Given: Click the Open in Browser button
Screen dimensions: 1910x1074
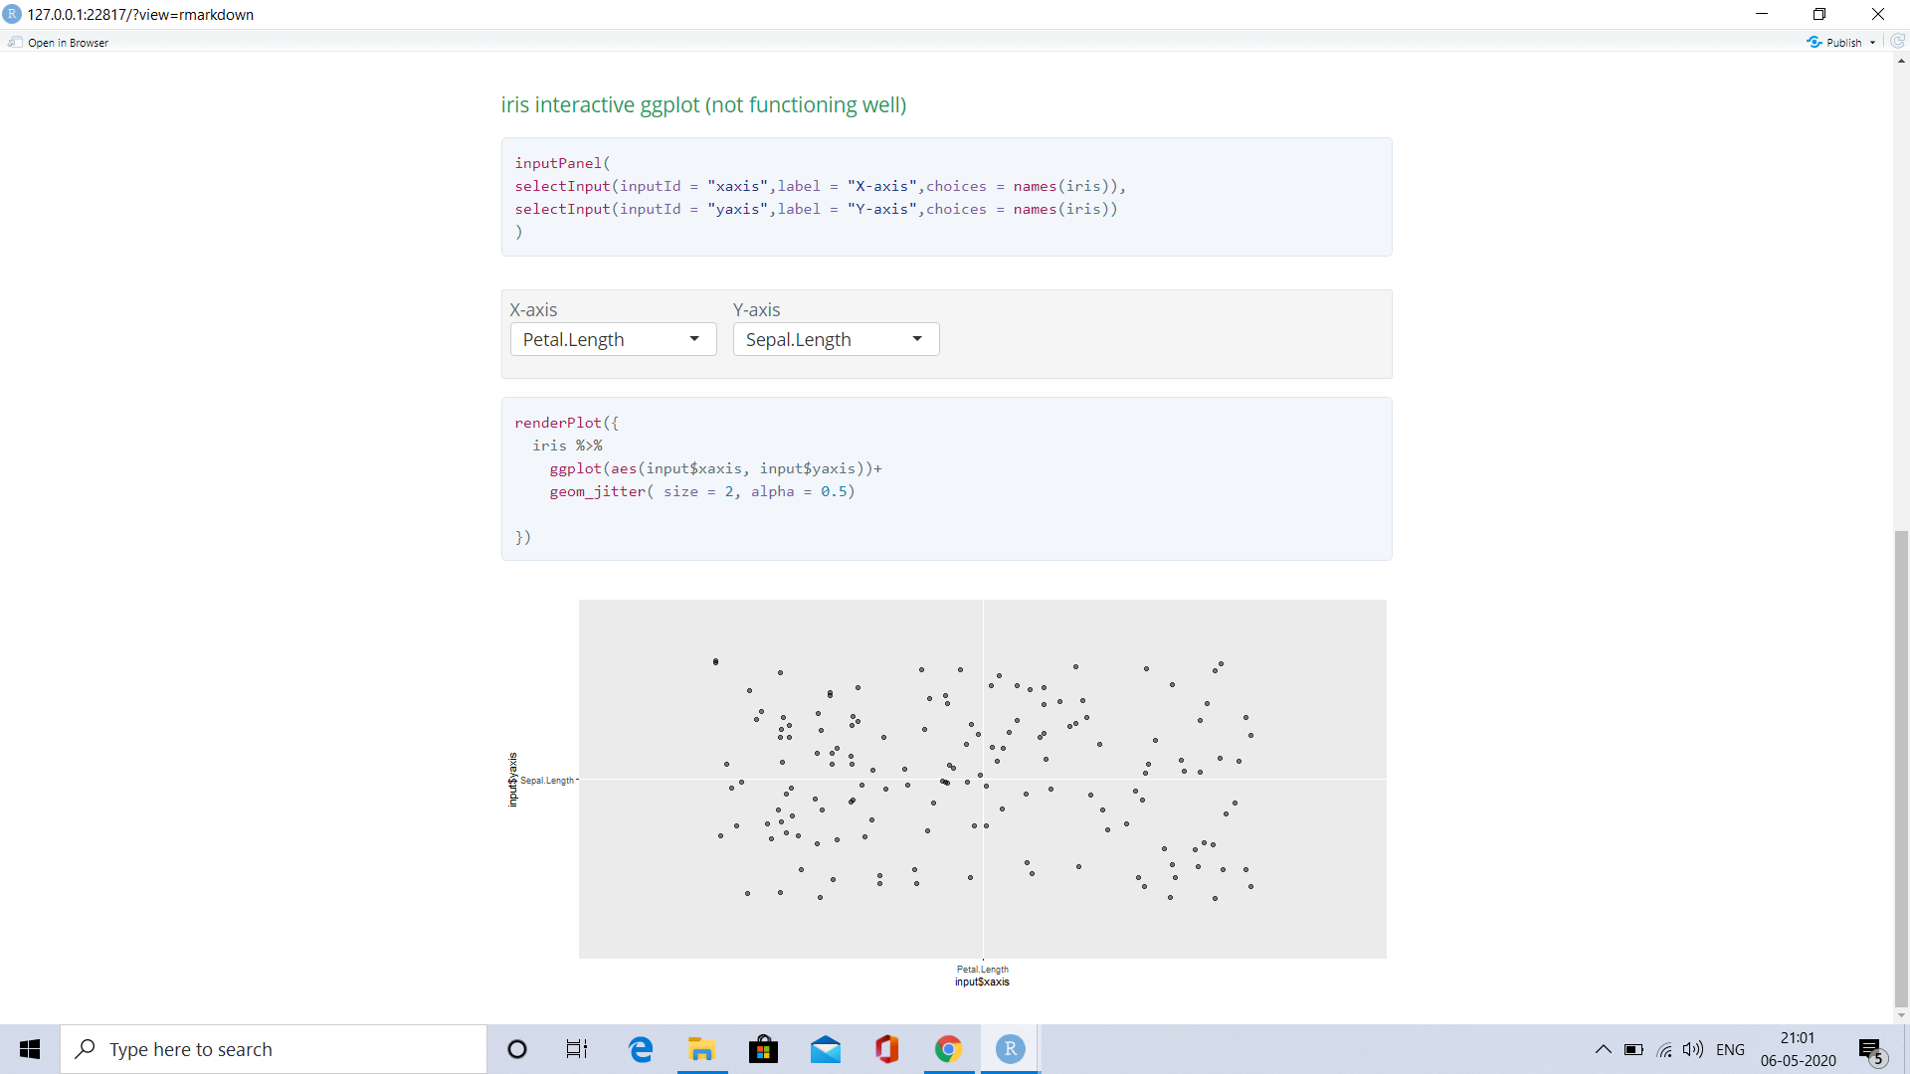Looking at the screenshot, I should [x=59, y=43].
